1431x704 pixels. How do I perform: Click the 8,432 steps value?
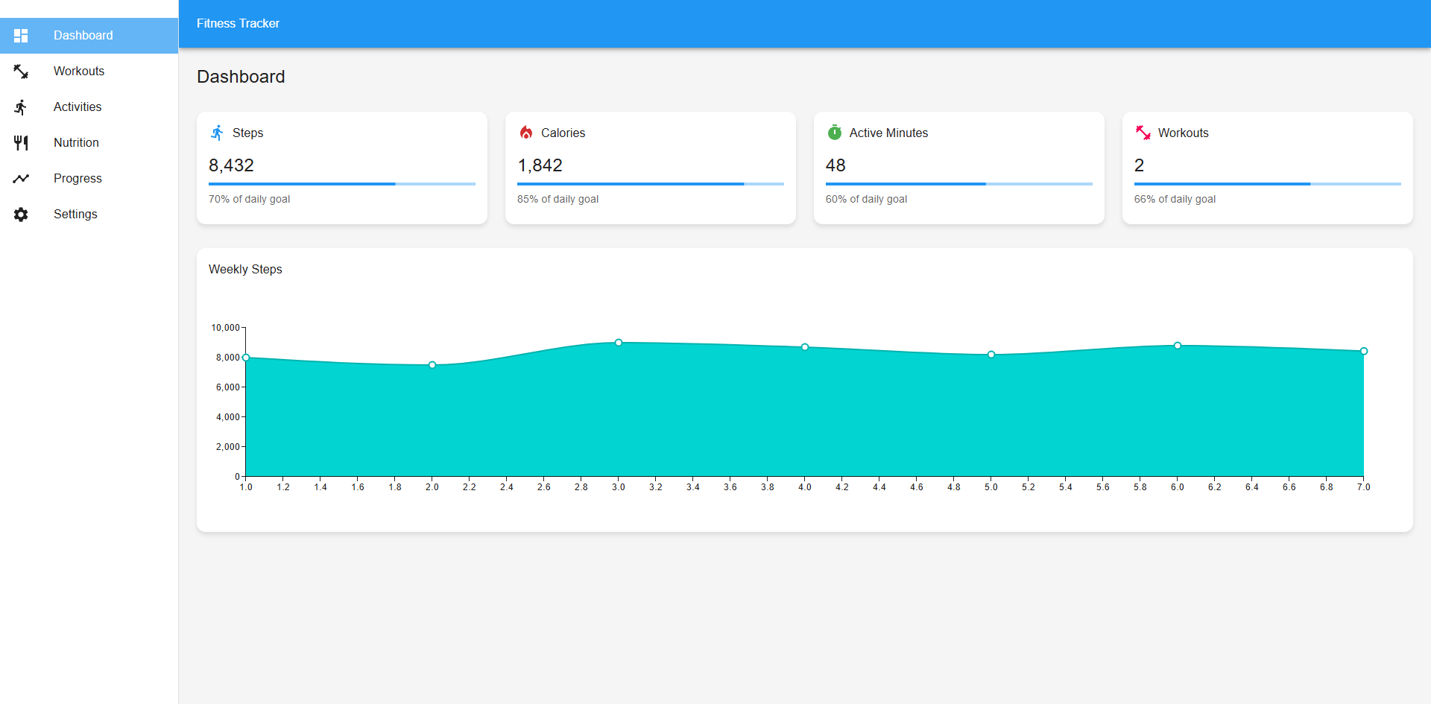pyautogui.click(x=231, y=165)
